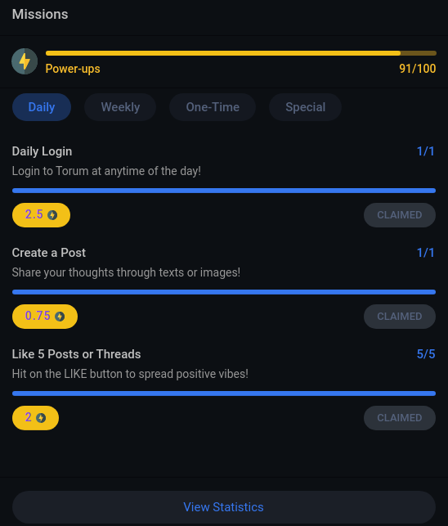Click the lightning icon in 2 reward badge
Viewport: 448px width, 526px height.
(x=41, y=418)
